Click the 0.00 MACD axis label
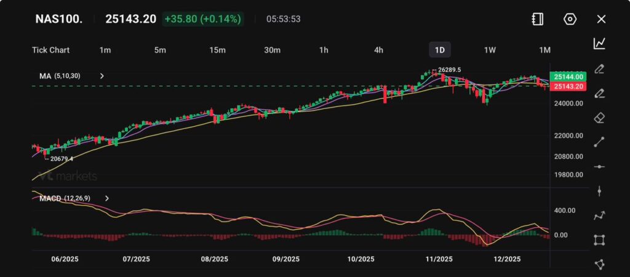The image size is (630, 277). pyautogui.click(x=561, y=235)
